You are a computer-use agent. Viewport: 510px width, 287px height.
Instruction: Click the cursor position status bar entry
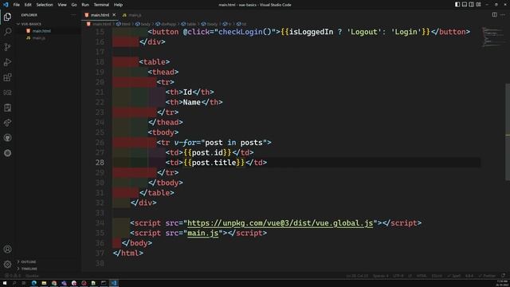pyautogui.click(x=357, y=276)
